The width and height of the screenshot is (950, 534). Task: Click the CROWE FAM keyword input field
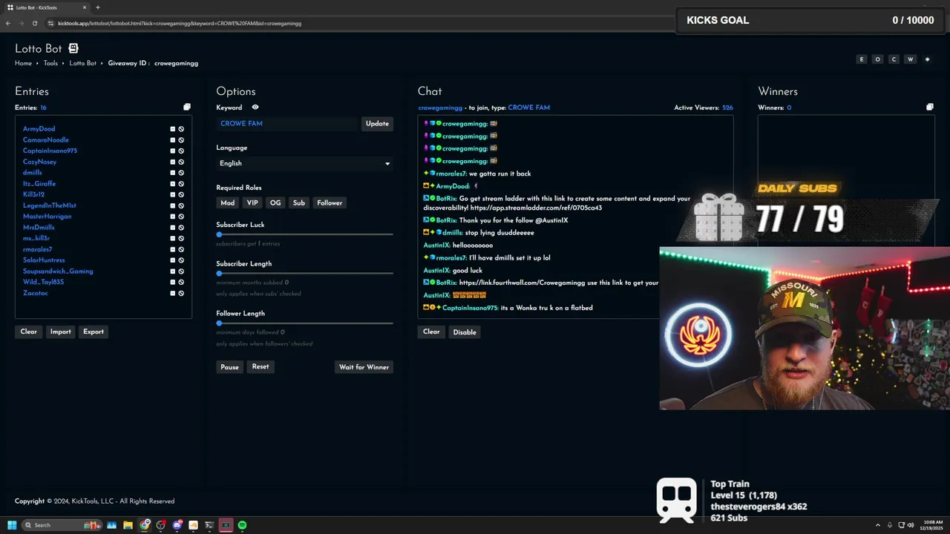click(287, 124)
